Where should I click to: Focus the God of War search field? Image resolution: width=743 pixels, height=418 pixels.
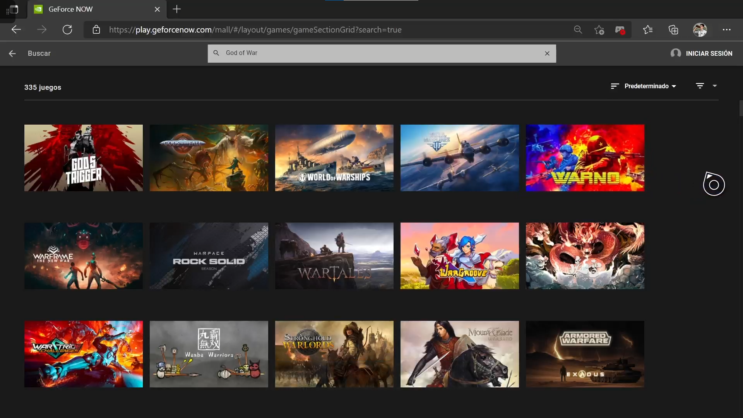pyautogui.click(x=381, y=53)
